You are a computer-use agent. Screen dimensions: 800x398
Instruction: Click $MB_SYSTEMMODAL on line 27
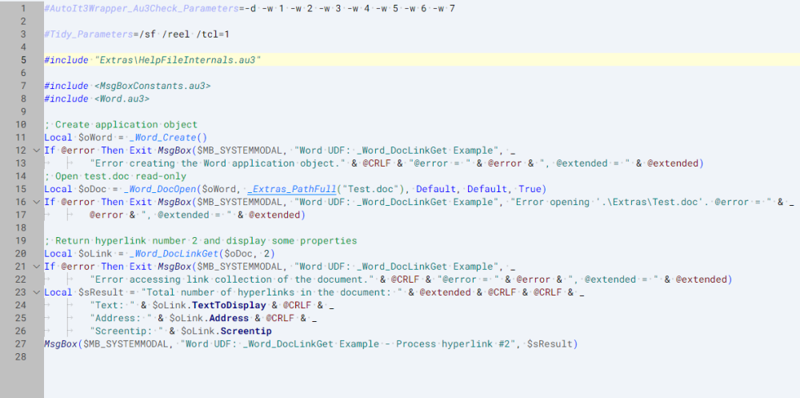point(126,344)
